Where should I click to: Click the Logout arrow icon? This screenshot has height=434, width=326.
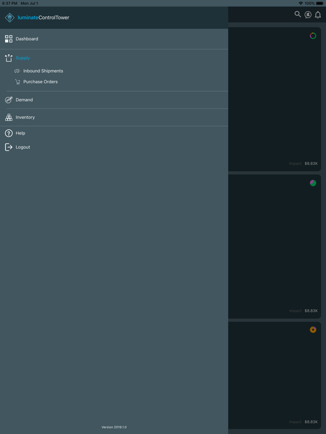point(8,147)
